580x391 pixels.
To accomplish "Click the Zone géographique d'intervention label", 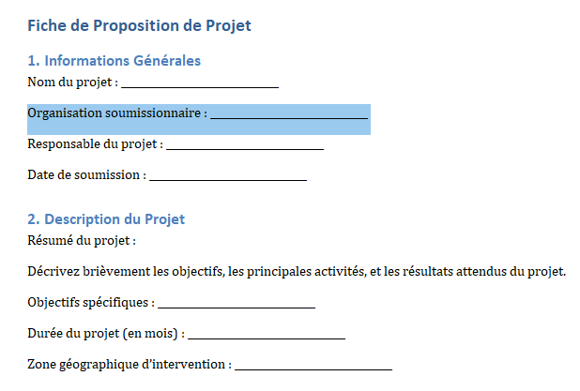I will [129, 365].
